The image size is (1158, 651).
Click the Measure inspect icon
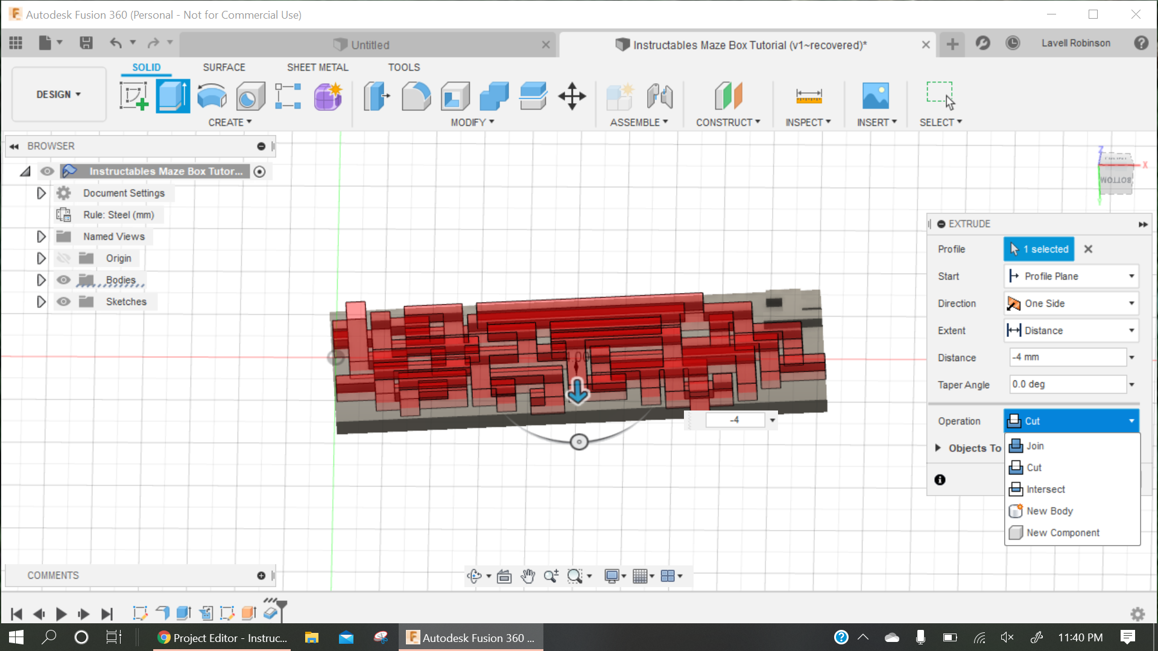click(809, 96)
